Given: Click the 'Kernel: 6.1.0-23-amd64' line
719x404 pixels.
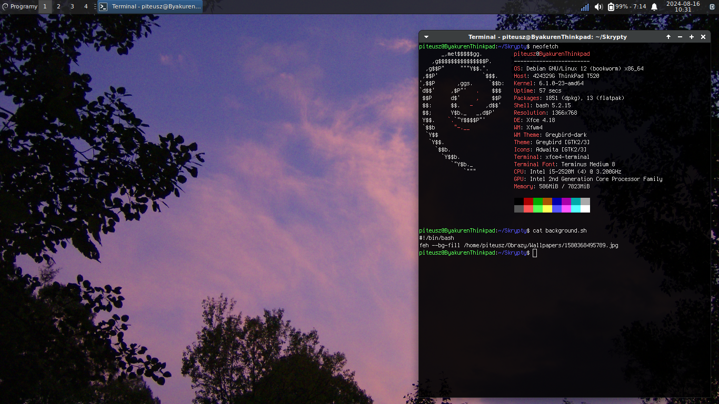Looking at the screenshot, I should tap(549, 84).
